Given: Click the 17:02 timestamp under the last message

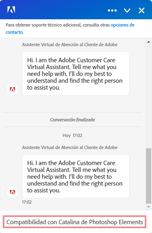Looking at the screenshot, I should 27,202.
